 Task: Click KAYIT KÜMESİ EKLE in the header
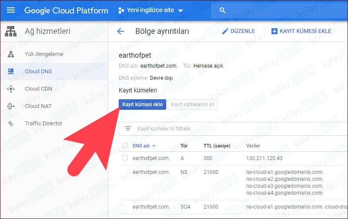coord(301,31)
